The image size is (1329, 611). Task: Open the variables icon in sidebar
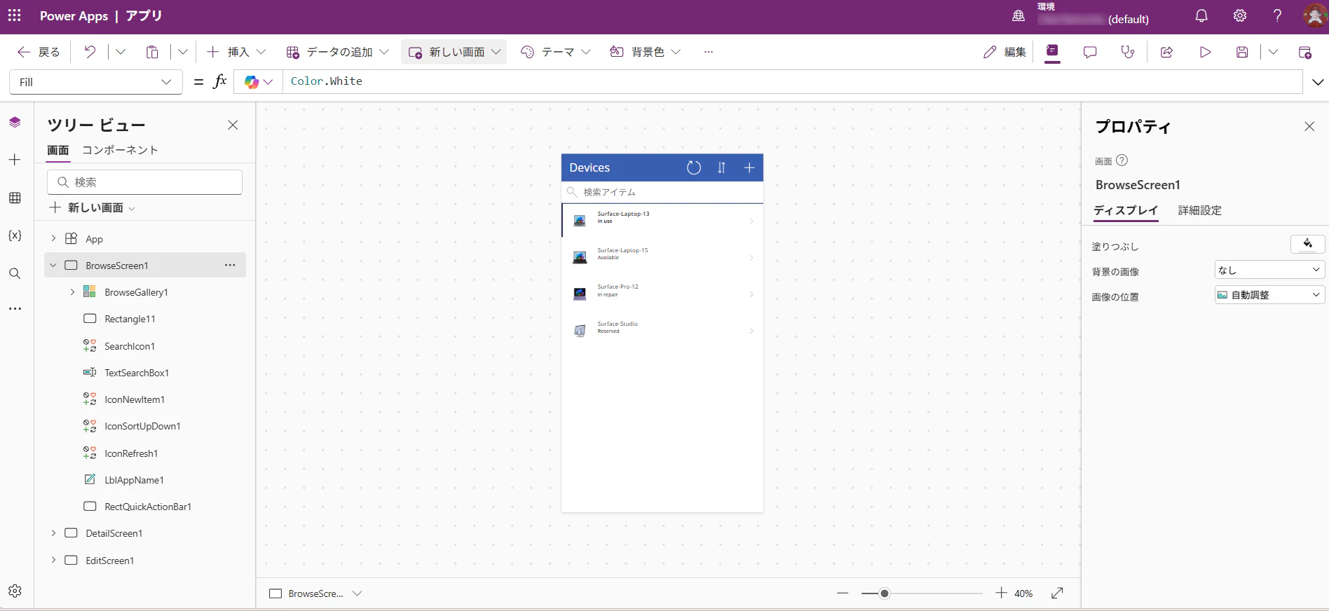pyautogui.click(x=15, y=235)
